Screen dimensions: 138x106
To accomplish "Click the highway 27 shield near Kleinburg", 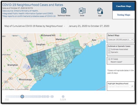I will 26,38.
